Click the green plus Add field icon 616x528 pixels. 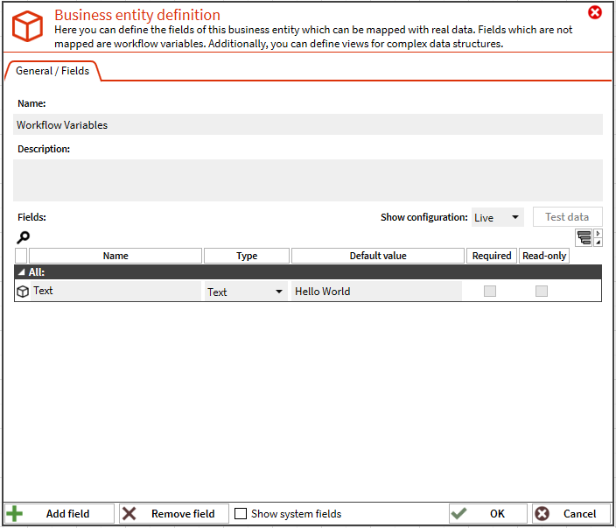15,514
